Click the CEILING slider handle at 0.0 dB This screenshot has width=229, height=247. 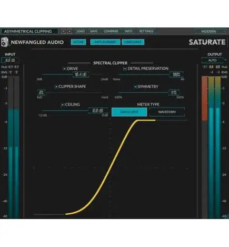coord(98,111)
